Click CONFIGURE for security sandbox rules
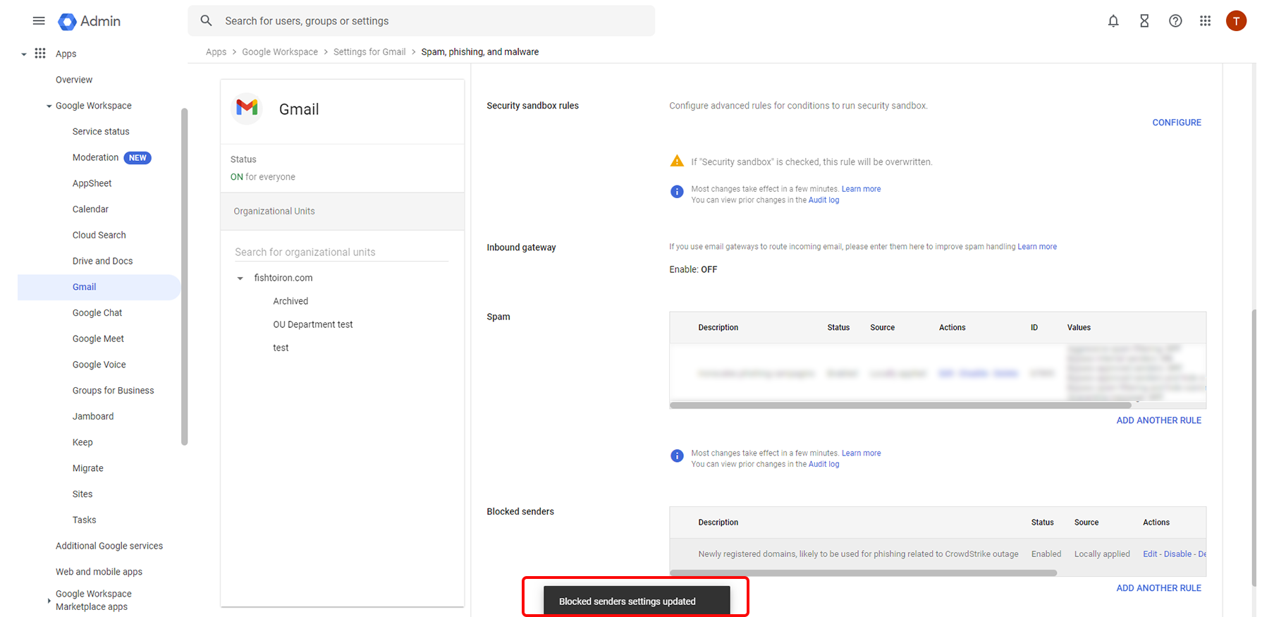This screenshot has width=1274, height=617. tap(1176, 123)
